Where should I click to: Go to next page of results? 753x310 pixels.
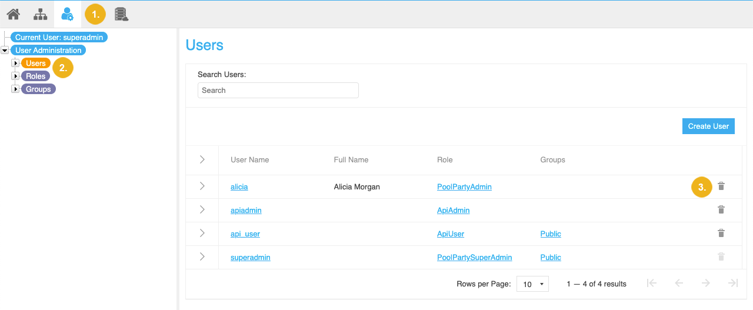click(705, 284)
